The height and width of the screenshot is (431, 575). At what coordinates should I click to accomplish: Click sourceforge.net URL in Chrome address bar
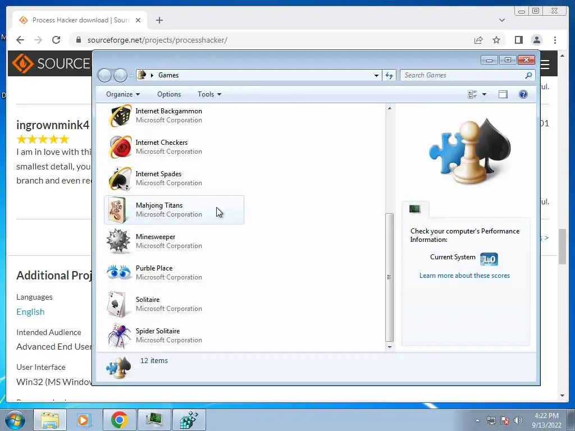(x=157, y=40)
